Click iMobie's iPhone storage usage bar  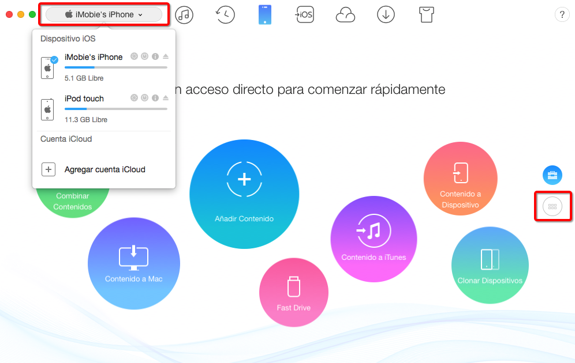116,67
